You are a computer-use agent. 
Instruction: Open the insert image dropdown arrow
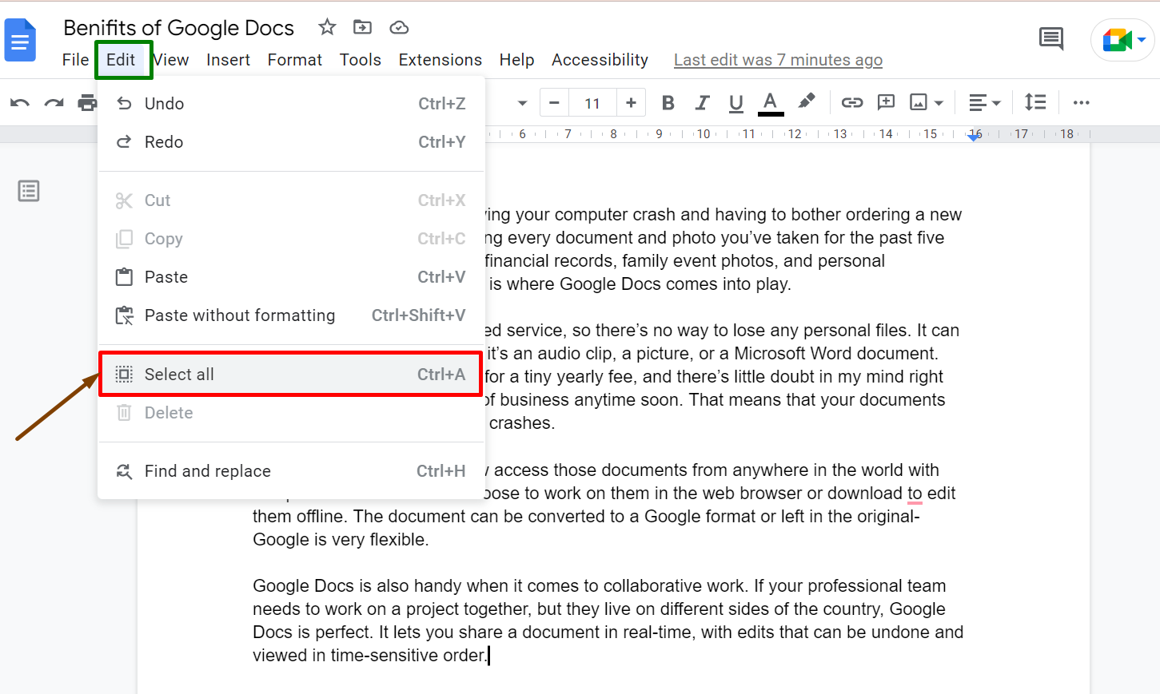click(x=936, y=102)
